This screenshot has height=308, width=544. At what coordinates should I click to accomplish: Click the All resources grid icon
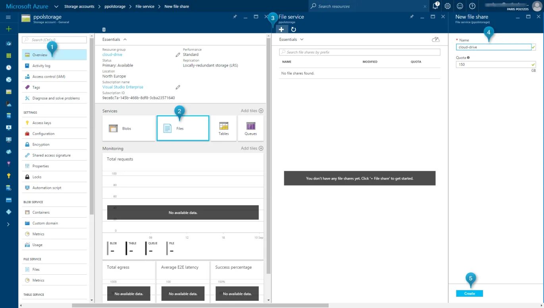8,55
